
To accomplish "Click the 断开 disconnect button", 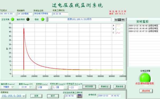I will tap(53, 96).
